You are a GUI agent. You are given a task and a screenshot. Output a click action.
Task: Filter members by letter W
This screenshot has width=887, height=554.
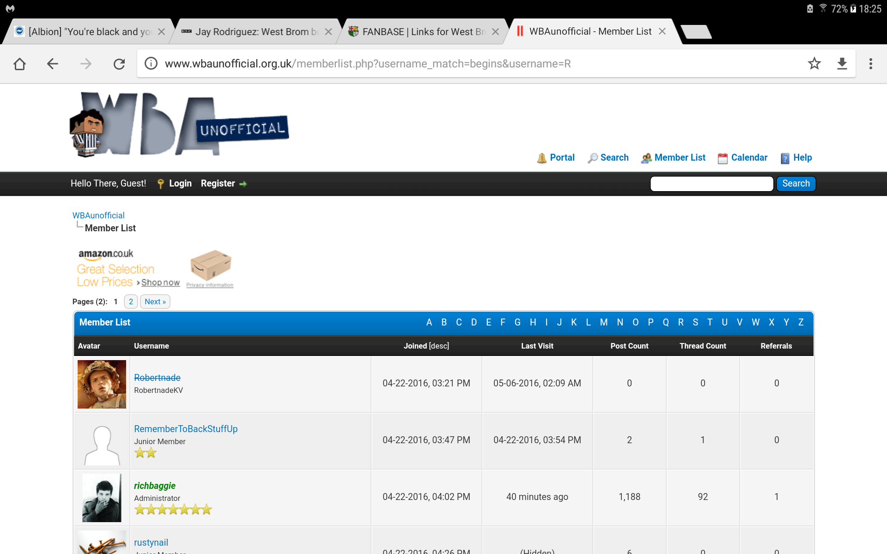[756, 323]
